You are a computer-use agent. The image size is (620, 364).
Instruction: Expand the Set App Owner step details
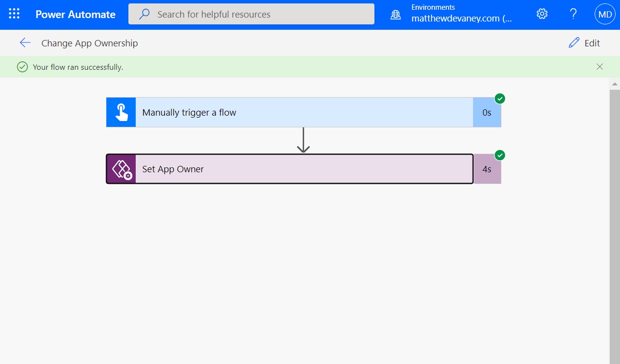coord(293,169)
